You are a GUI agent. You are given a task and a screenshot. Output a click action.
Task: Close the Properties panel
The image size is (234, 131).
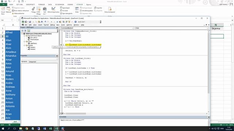[57, 56]
